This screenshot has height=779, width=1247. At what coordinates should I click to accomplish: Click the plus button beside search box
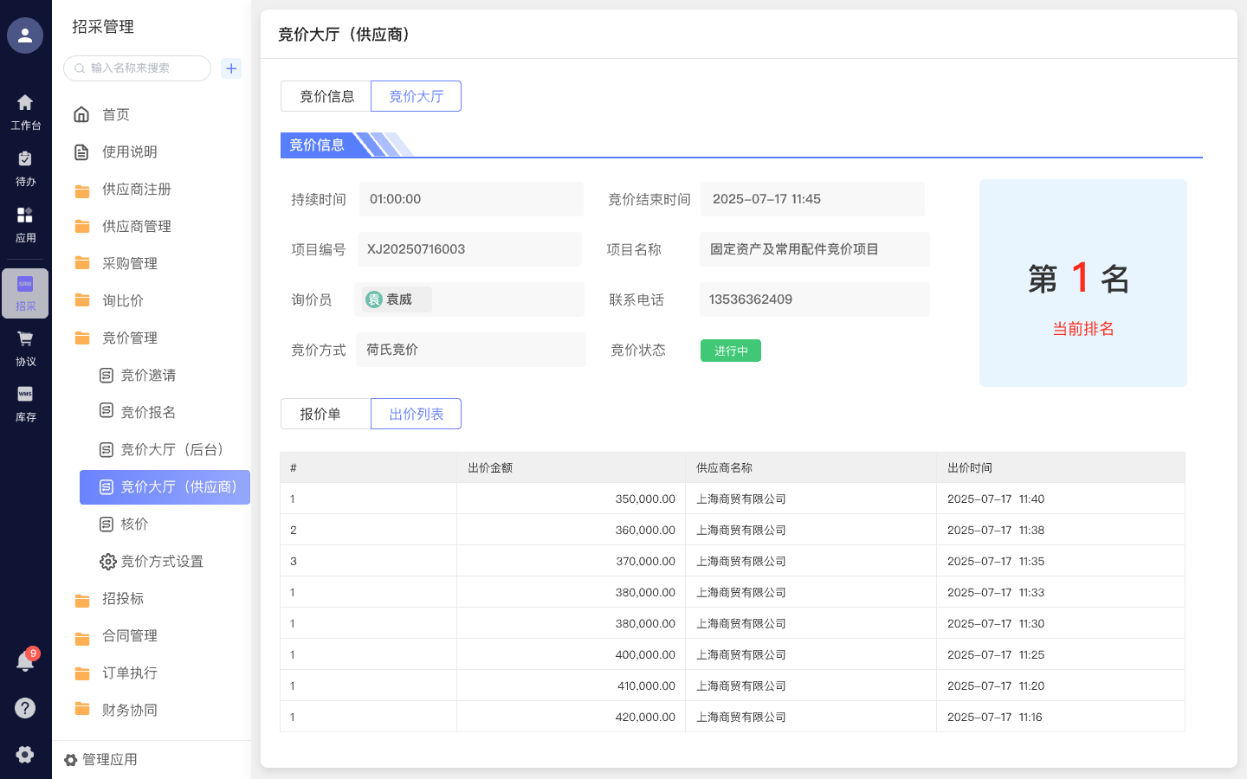coord(231,68)
